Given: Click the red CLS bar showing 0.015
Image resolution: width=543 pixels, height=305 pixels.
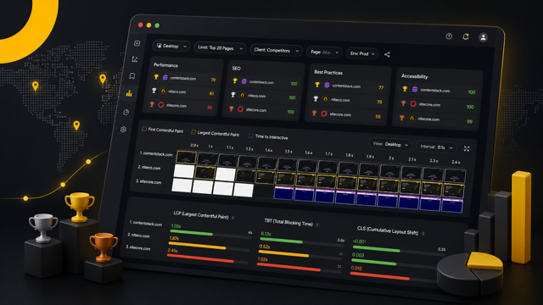Looking at the screenshot, I should 380,275.
